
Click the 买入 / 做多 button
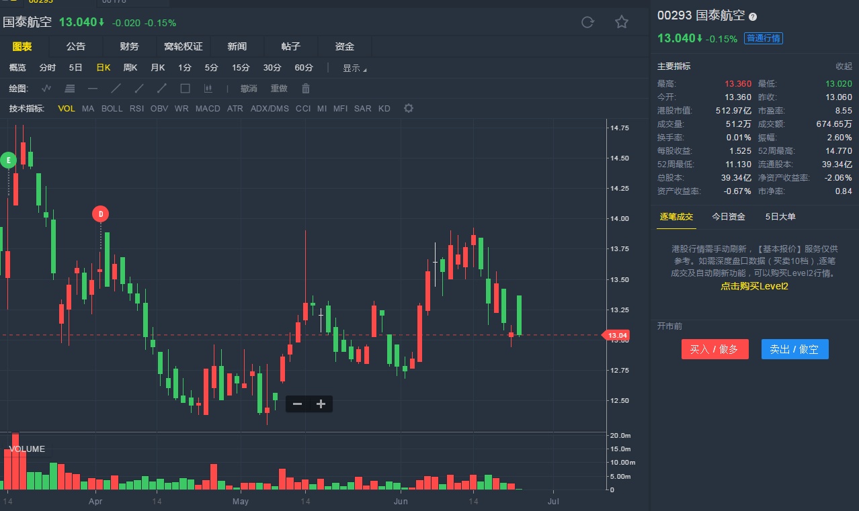point(714,349)
